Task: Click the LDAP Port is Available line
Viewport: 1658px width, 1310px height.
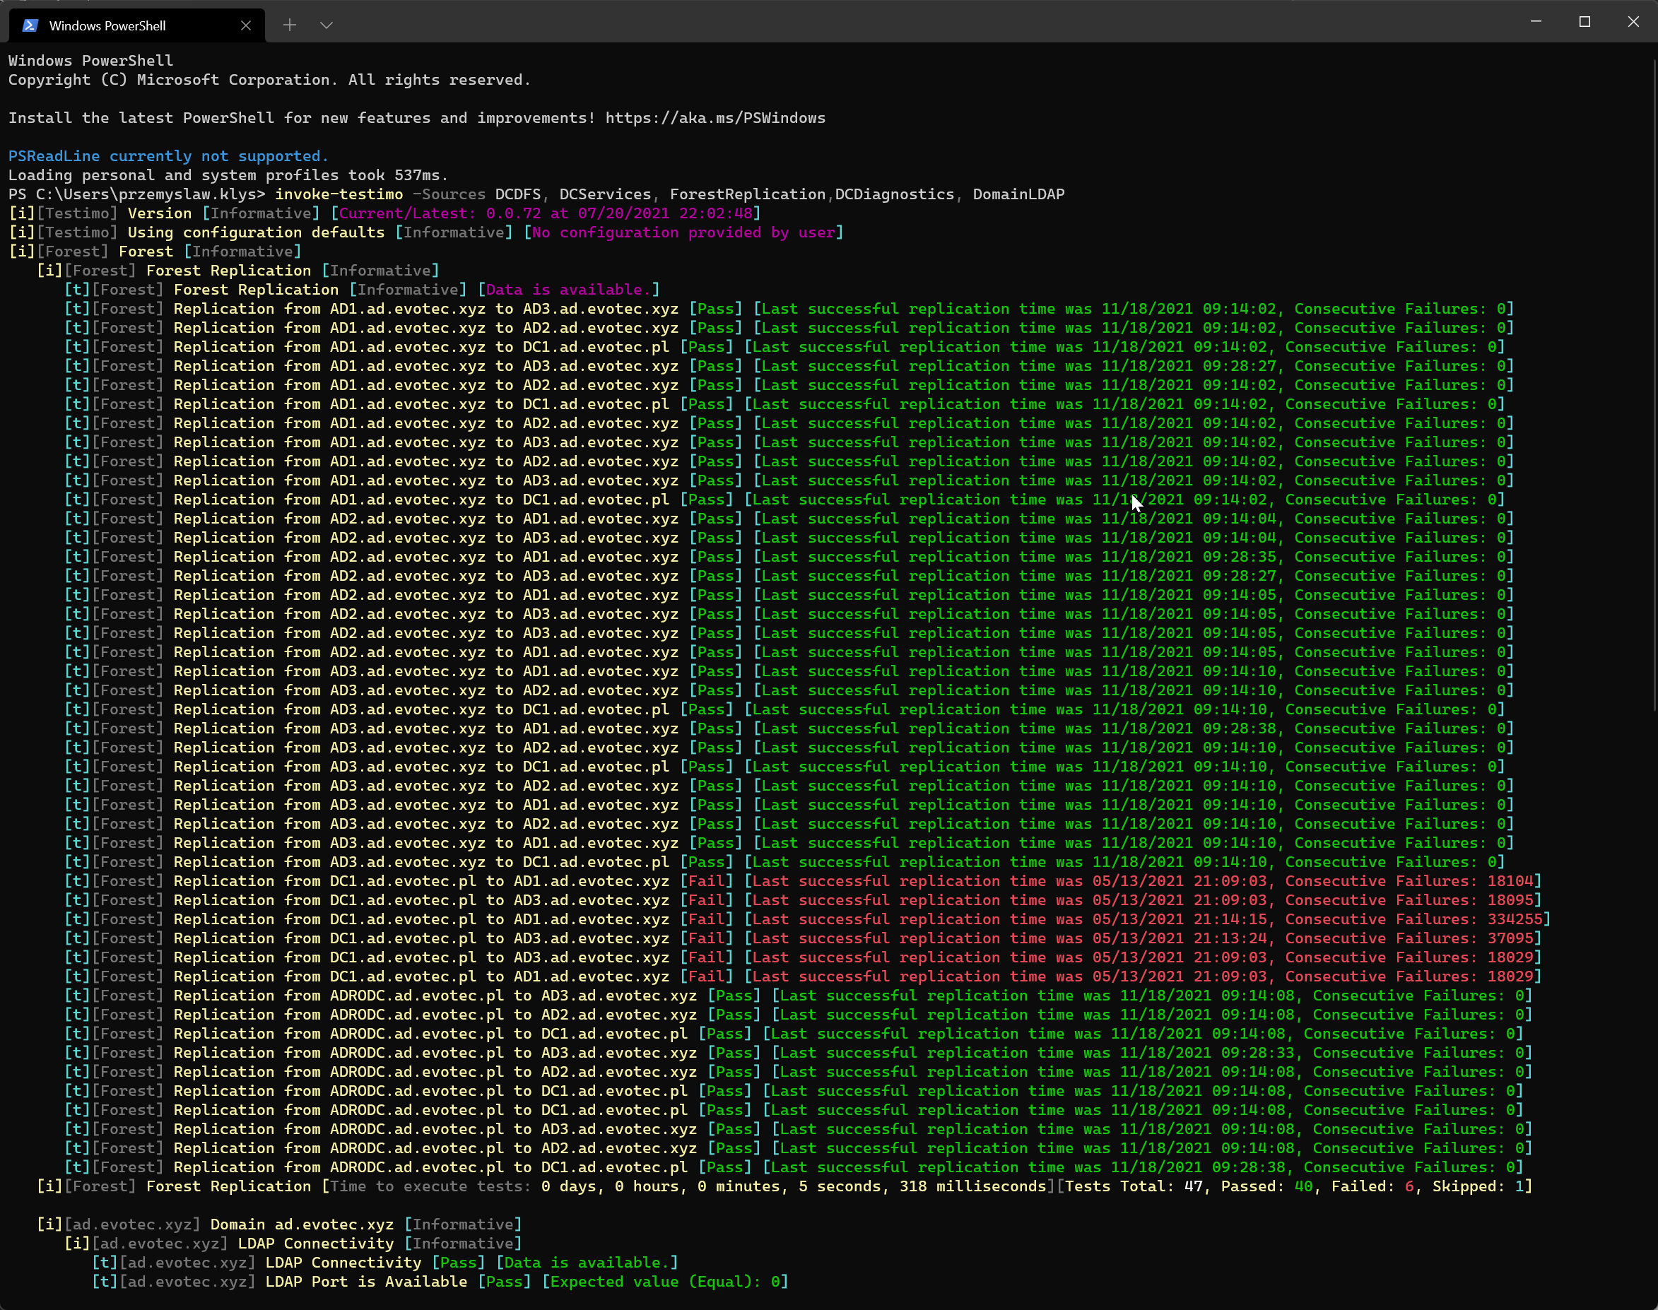Action: pos(368,1282)
